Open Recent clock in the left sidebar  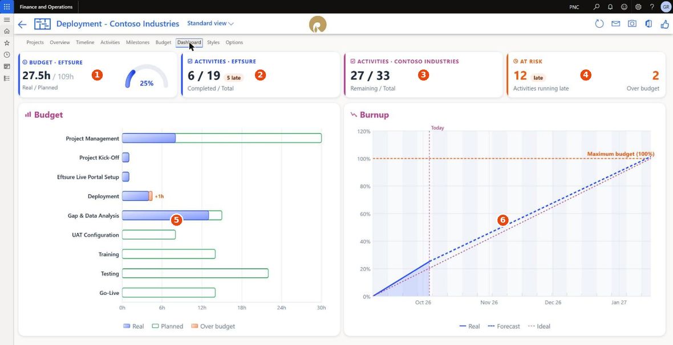click(7, 55)
